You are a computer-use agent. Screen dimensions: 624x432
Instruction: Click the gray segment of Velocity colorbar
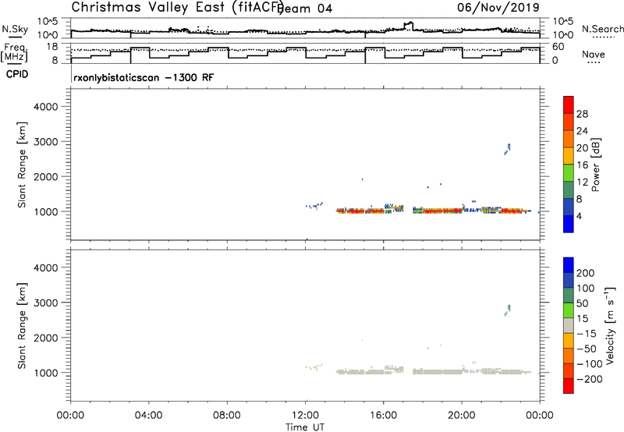[x=569, y=325]
